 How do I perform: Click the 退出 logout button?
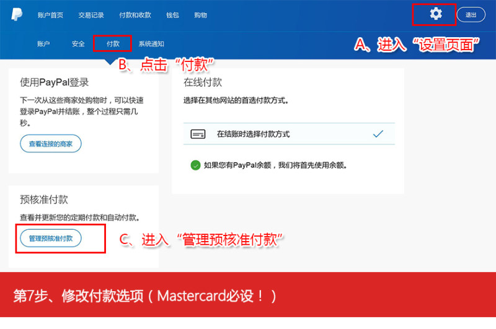471,15
